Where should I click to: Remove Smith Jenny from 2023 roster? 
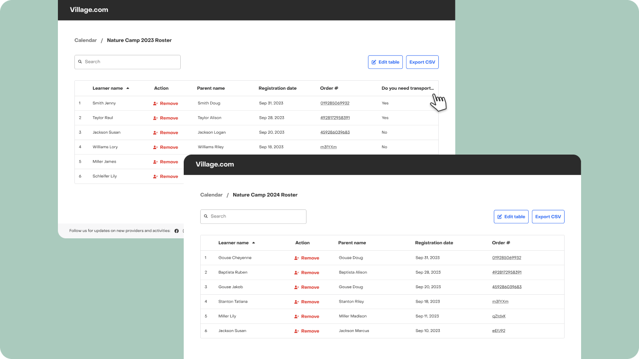165,104
